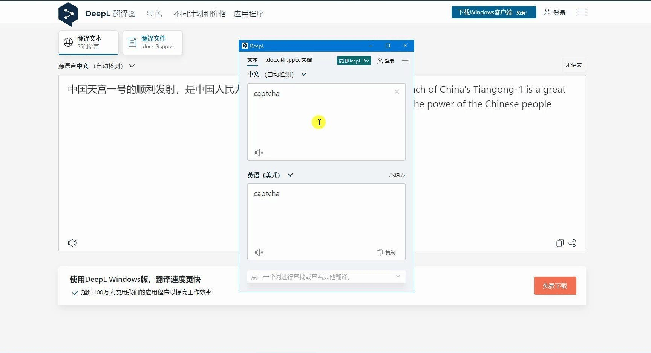Expand website source language dropdown 中文
Viewport: 651px width, 353px height.
(x=97, y=66)
